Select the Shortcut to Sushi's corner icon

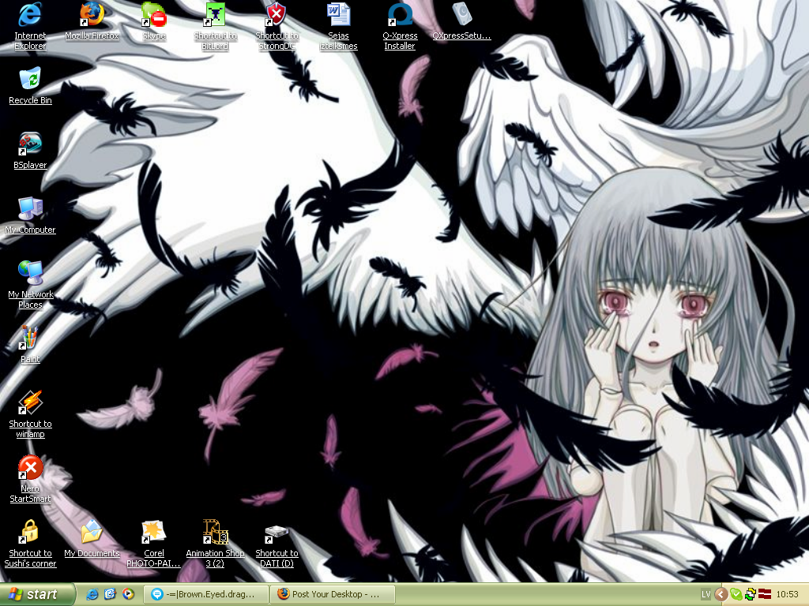pyautogui.click(x=30, y=543)
